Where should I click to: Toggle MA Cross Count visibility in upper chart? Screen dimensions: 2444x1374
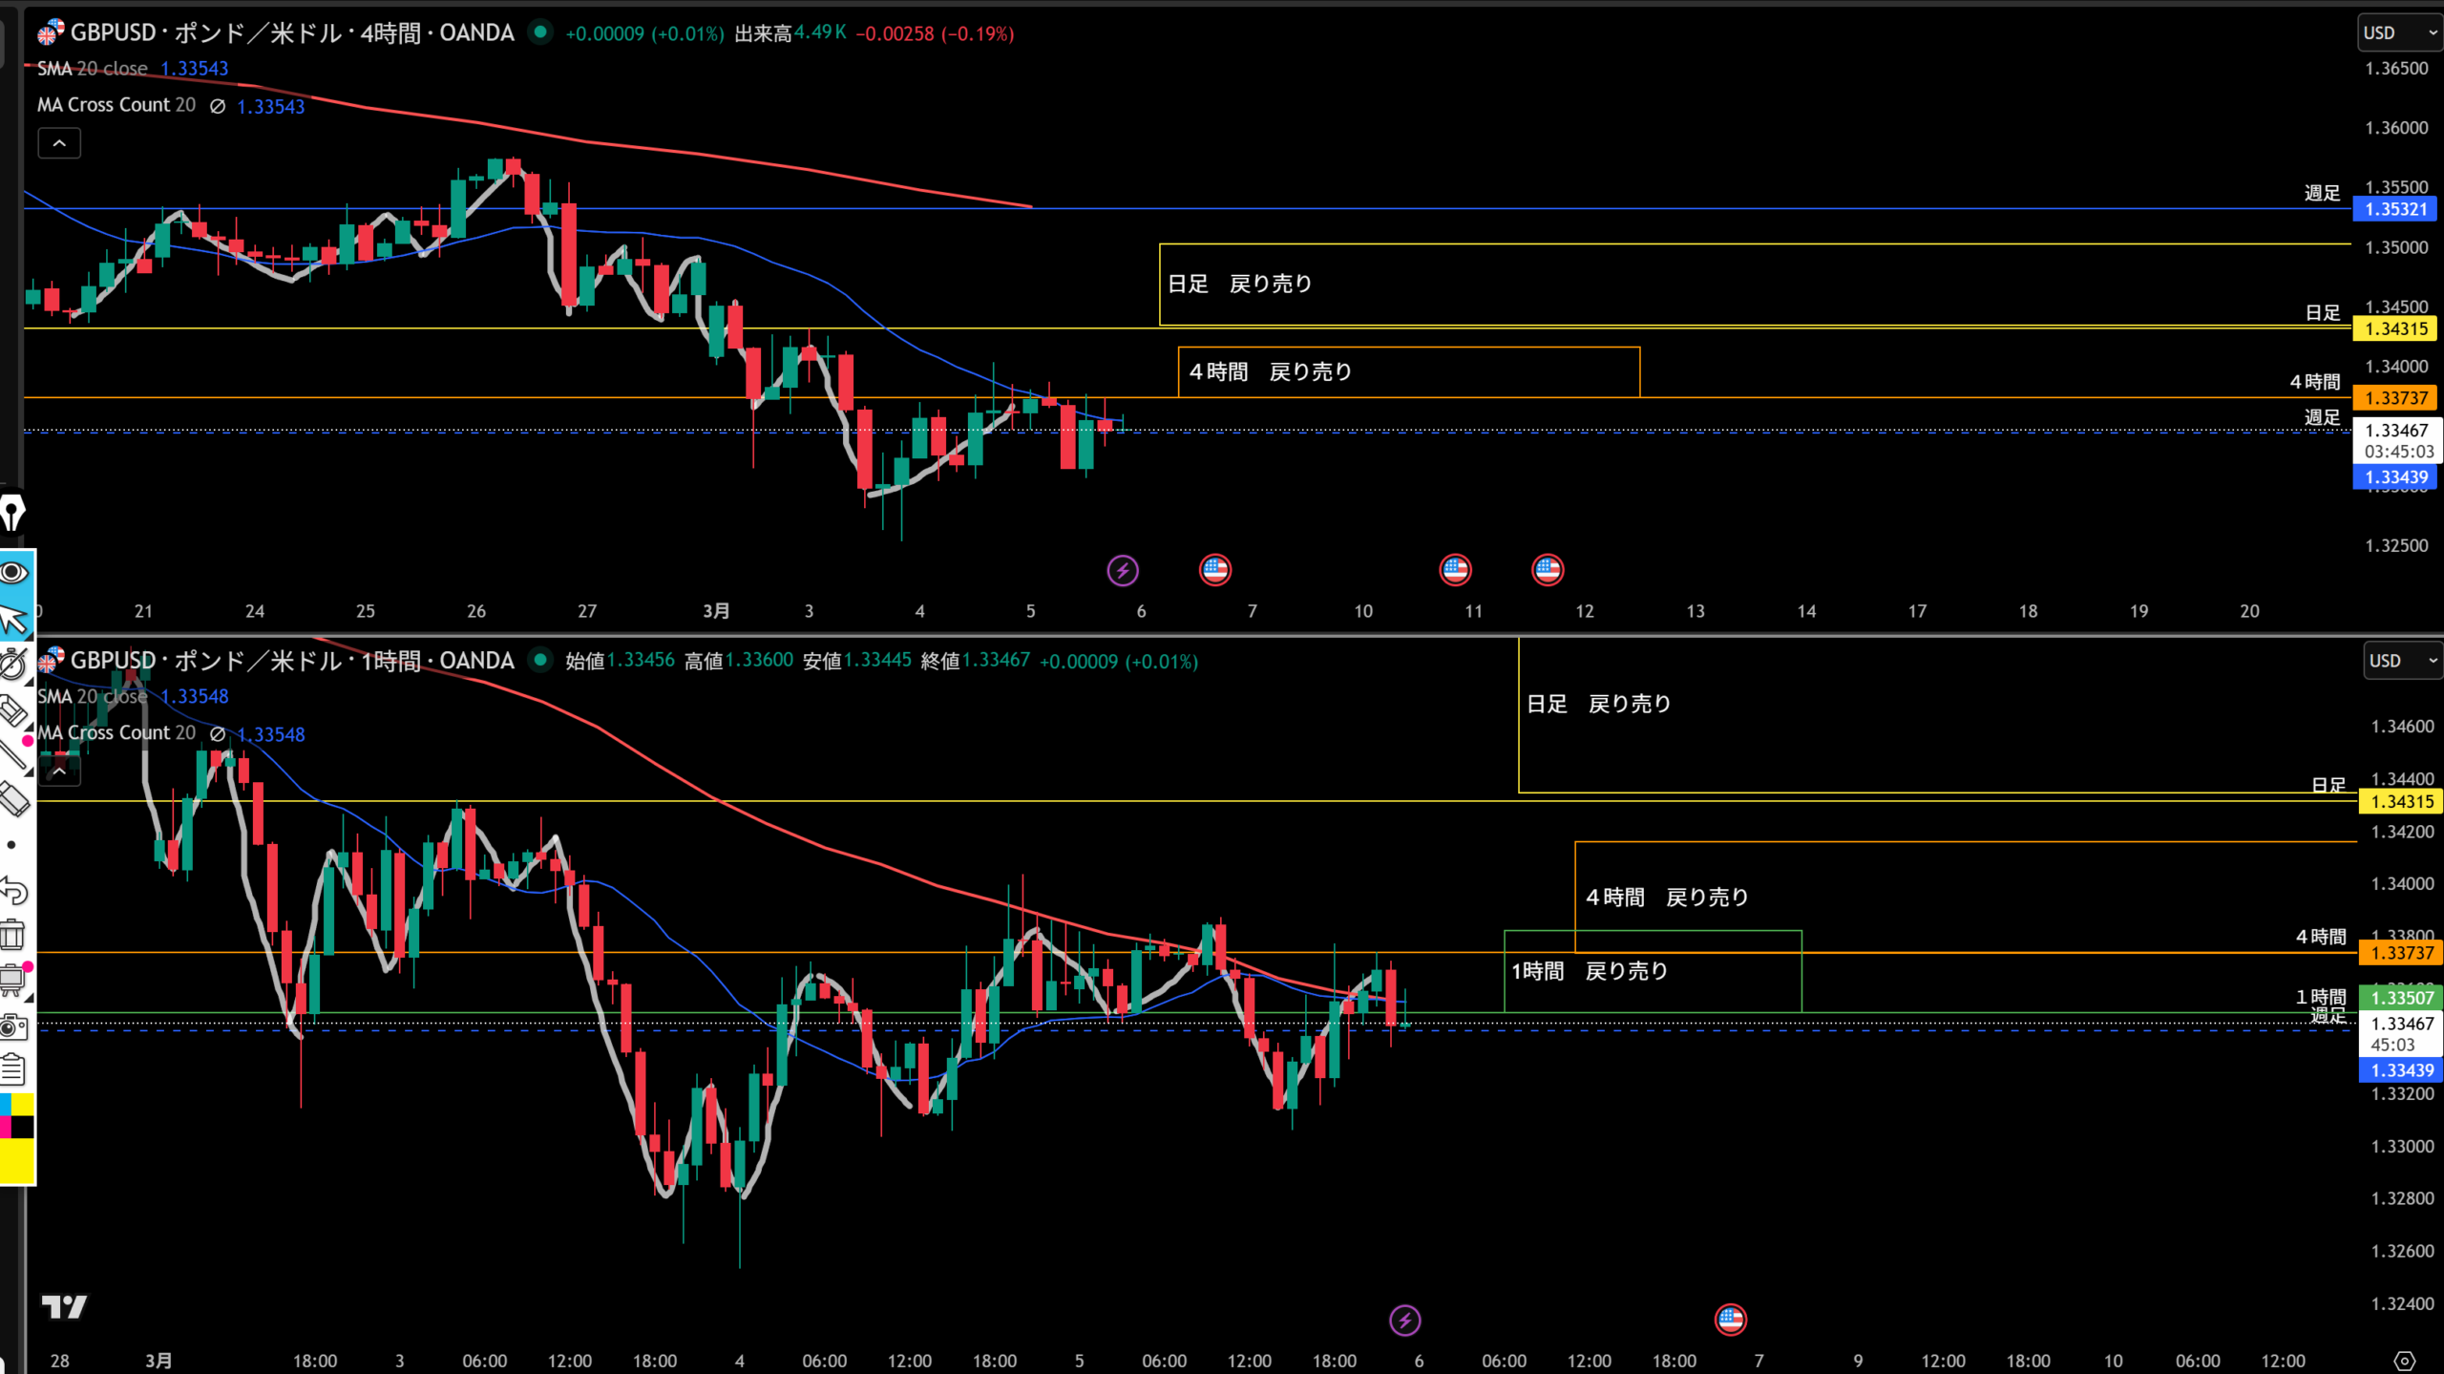click(218, 106)
